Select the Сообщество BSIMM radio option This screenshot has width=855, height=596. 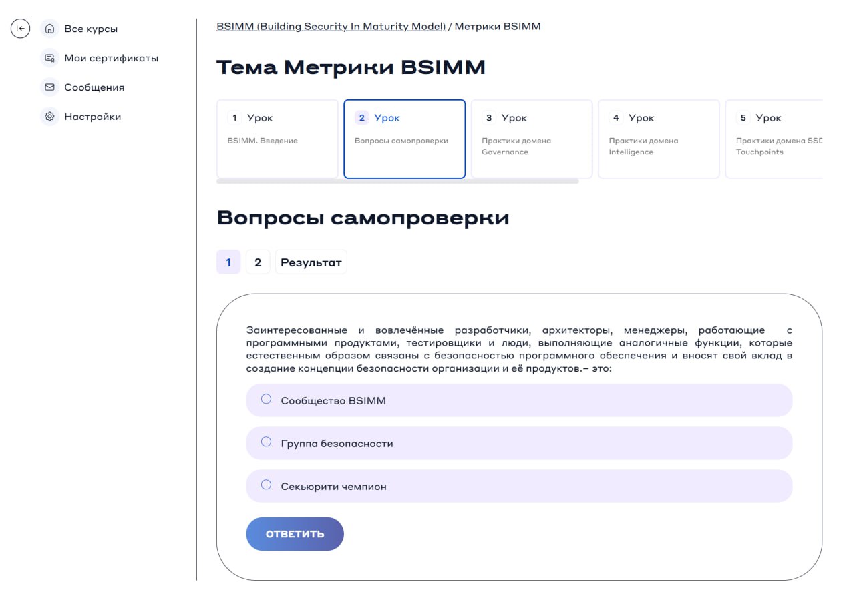(266, 400)
